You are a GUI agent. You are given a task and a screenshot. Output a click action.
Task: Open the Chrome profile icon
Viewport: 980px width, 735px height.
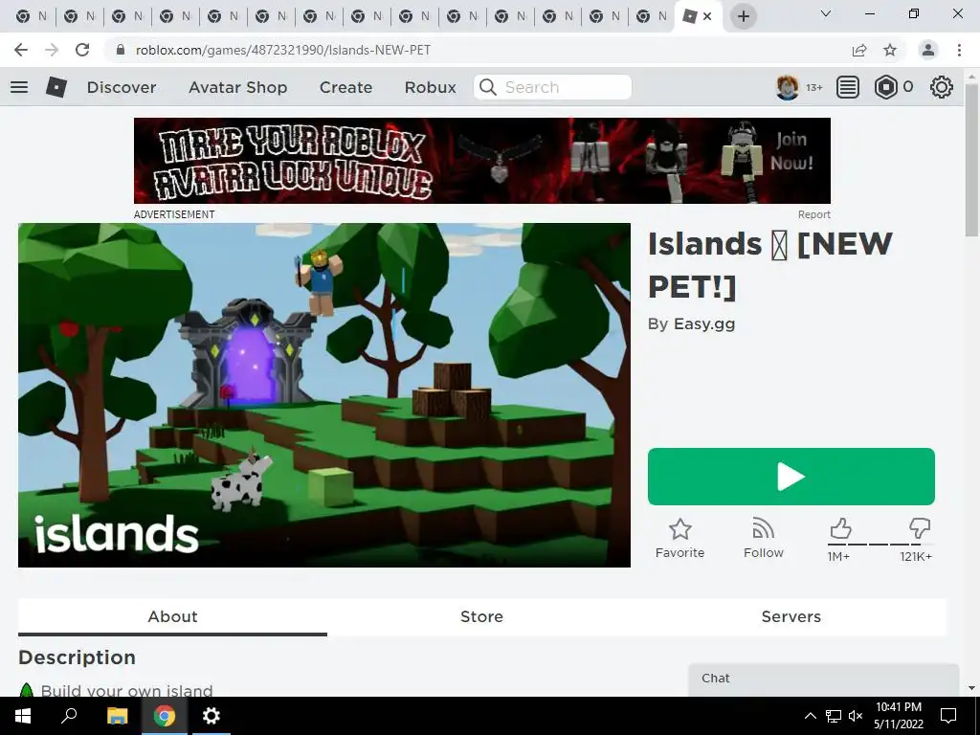coord(928,50)
